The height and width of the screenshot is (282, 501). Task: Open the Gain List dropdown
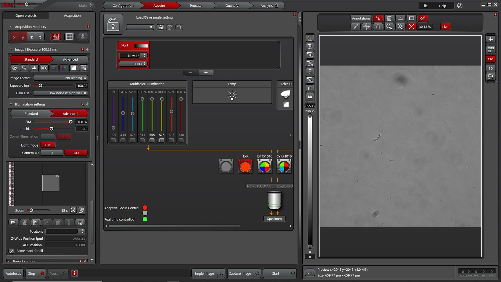point(60,93)
